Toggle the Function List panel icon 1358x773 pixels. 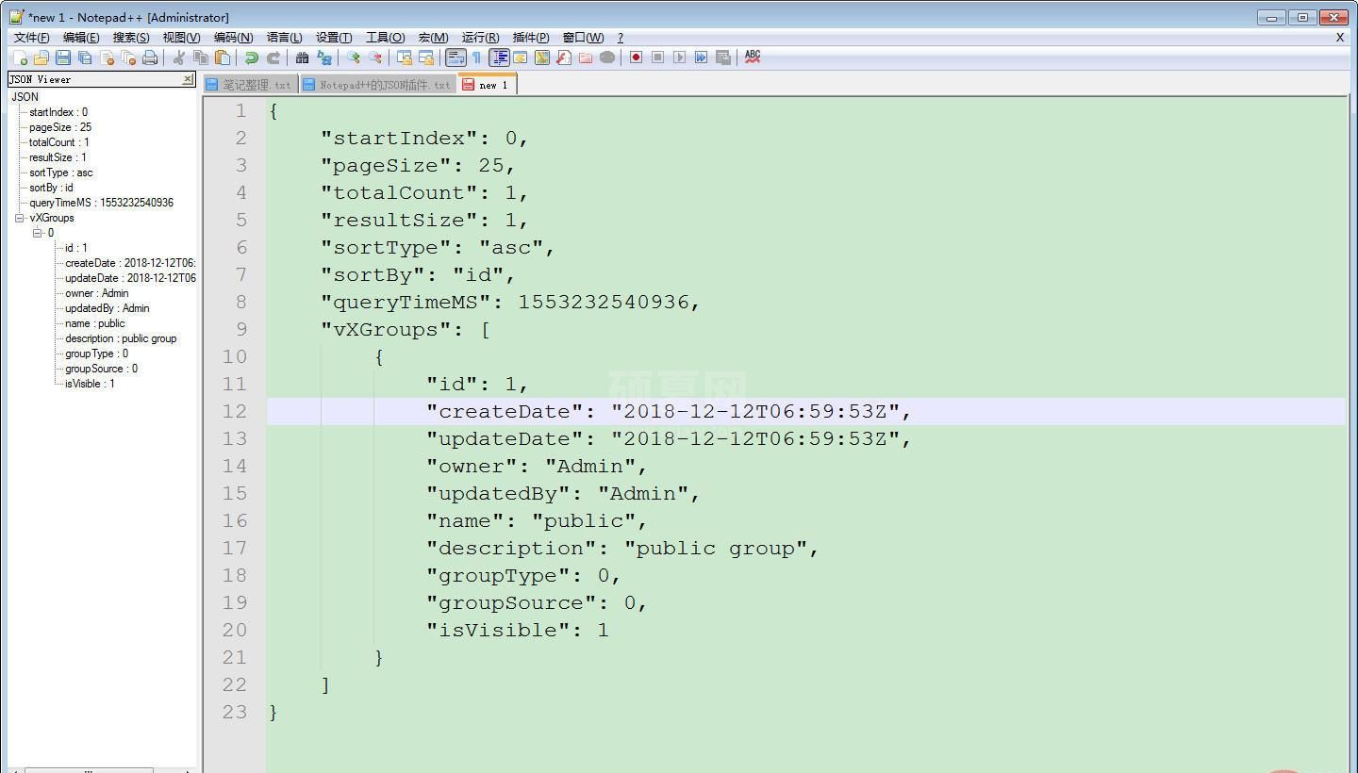pyautogui.click(x=564, y=58)
